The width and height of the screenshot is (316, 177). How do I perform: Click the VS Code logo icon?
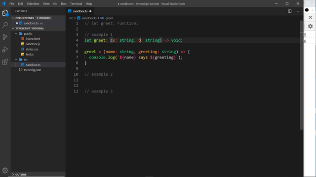[3, 3]
